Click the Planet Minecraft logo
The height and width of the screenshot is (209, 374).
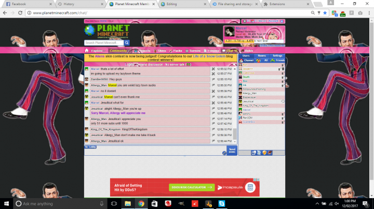click(107, 32)
